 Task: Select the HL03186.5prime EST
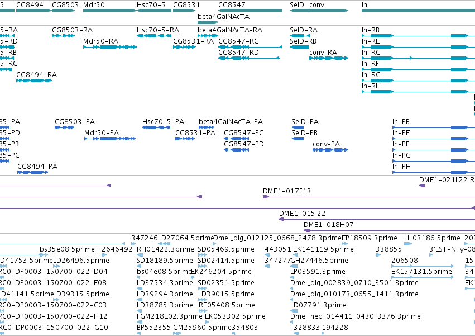408,244
